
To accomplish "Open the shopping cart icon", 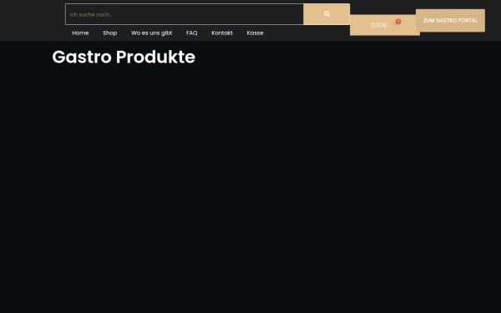I will point(395,25).
